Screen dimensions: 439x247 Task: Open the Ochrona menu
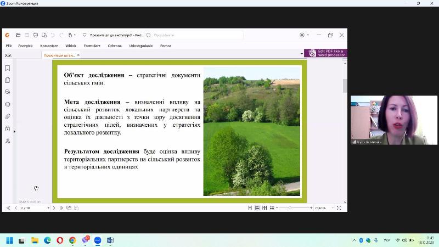(x=115, y=46)
